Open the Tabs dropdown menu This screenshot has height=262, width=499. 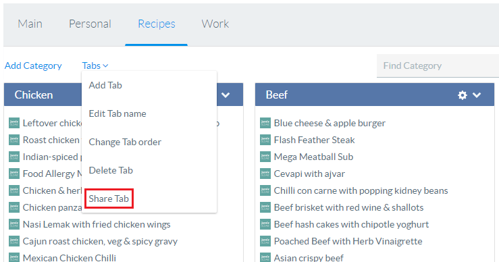pyautogui.click(x=95, y=65)
